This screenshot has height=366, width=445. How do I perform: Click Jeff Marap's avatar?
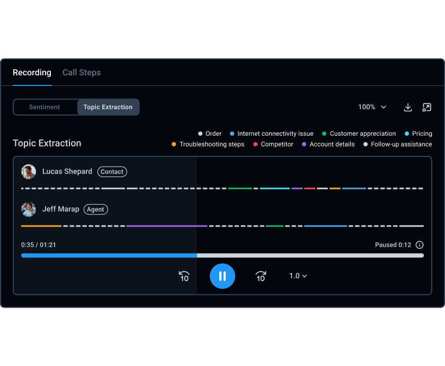point(29,210)
